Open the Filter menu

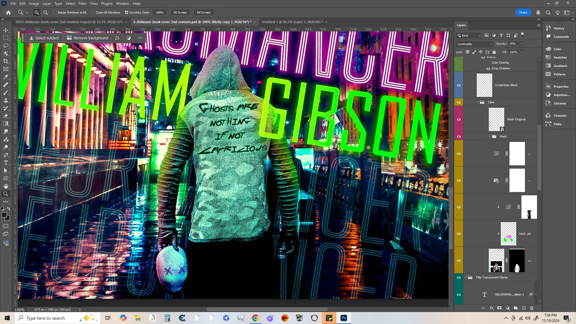point(82,4)
